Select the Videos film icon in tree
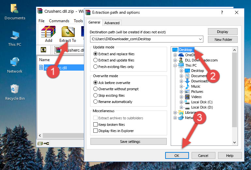 (187, 97)
